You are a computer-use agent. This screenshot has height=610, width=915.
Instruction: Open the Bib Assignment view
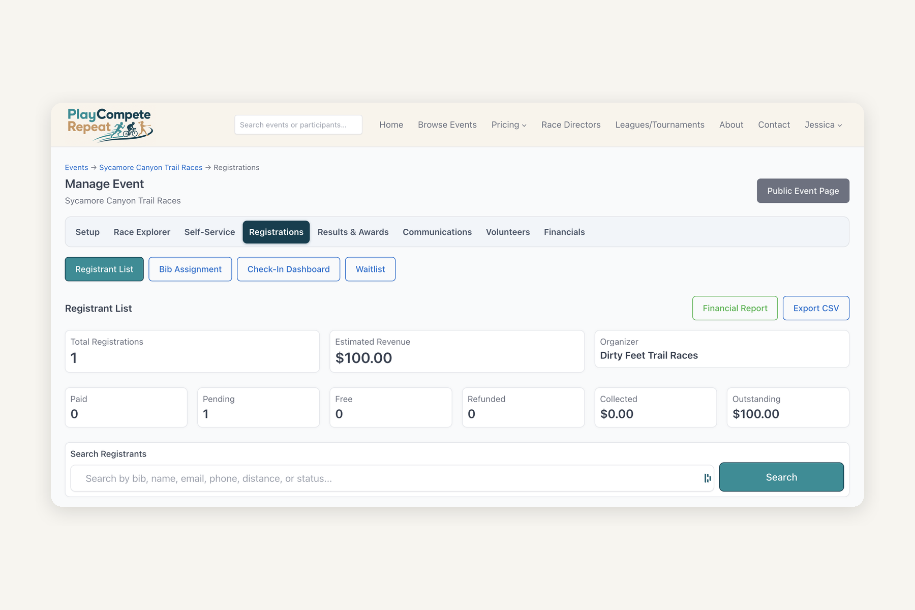[190, 269]
